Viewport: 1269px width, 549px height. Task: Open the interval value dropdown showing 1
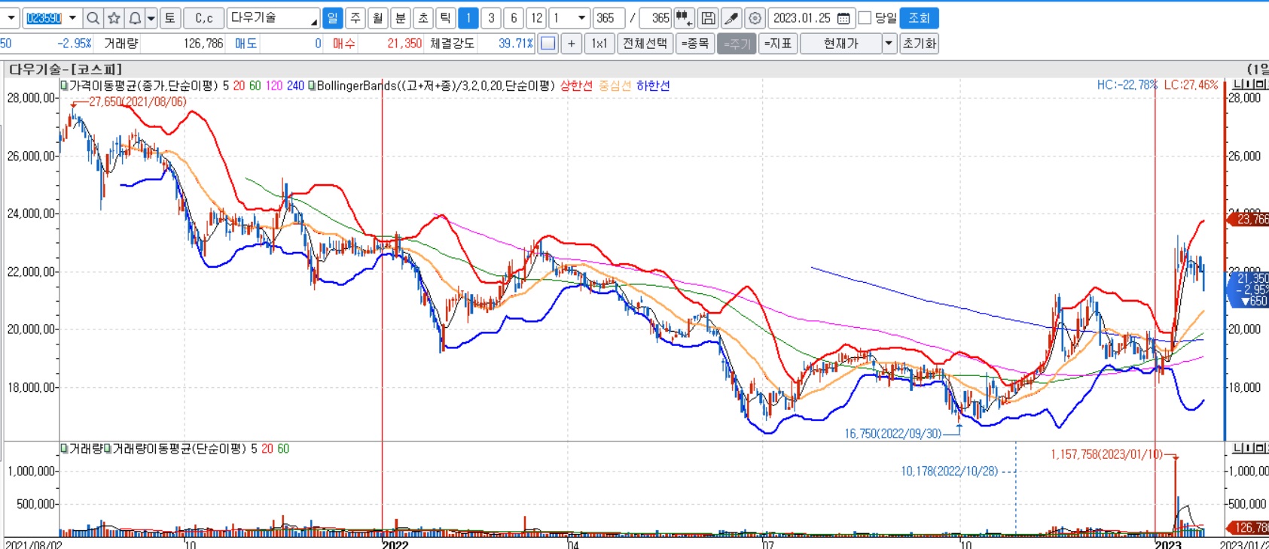[581, 18]
